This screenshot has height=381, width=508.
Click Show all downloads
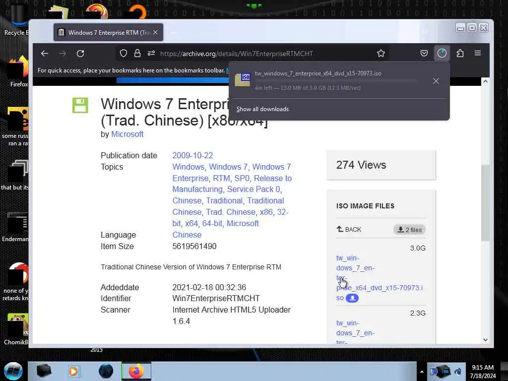(x=262, y=109)
